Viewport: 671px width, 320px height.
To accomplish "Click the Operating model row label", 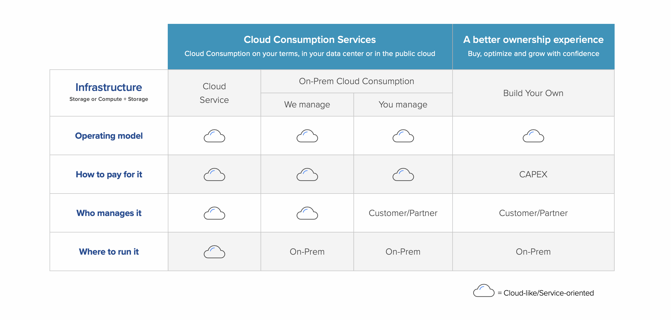I will (x=109, y=136).
